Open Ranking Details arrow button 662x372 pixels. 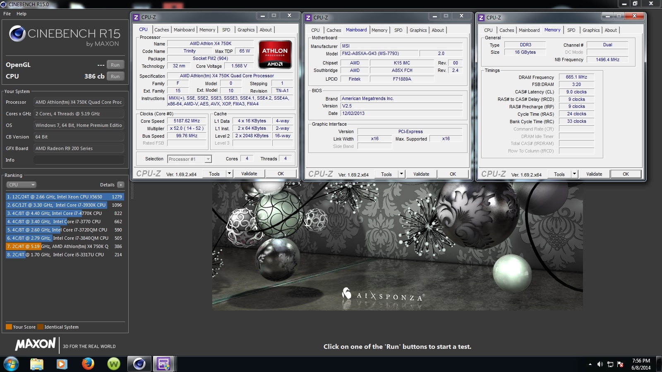pyautogui.click(x=120, y=185)
